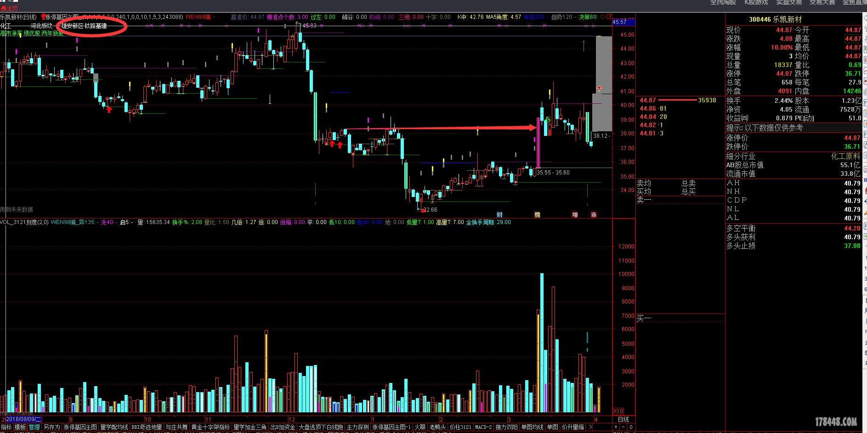867x433 pixels.
Task: Click the zoom-in plus button below 日线
Action: pyautogui.click(x=616, y=427)
